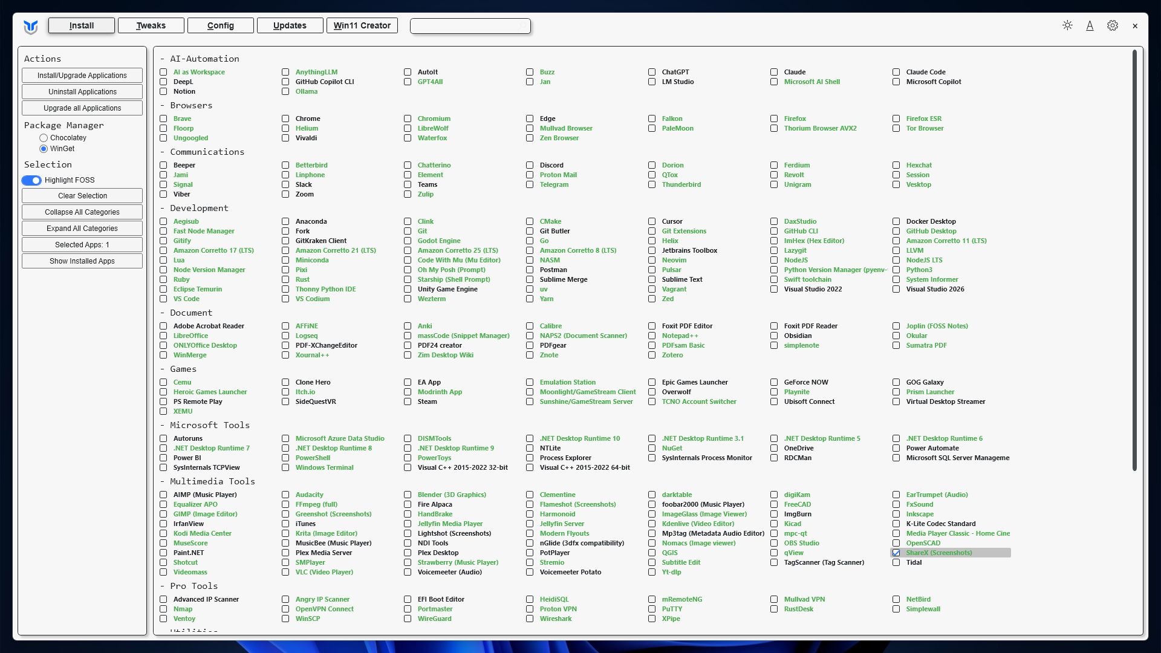Viewport: 1161px width, 653px height.
Task: Click the 'Ollama' app label
Action: tap(307, 91)
